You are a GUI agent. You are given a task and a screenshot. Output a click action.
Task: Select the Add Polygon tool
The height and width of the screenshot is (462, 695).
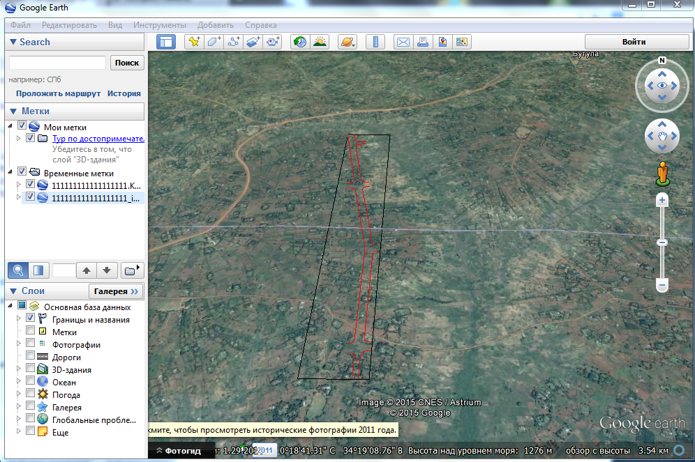point(214,42)
